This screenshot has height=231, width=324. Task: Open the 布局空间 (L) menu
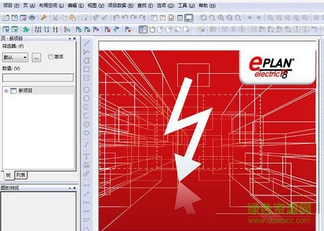click(x=51, y=6)
